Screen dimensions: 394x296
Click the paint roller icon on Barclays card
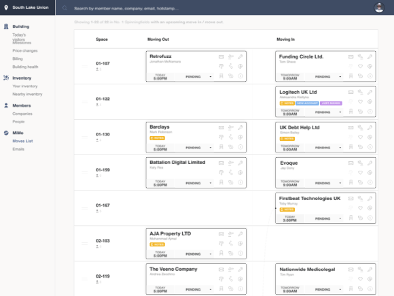(x=221, y=137)
